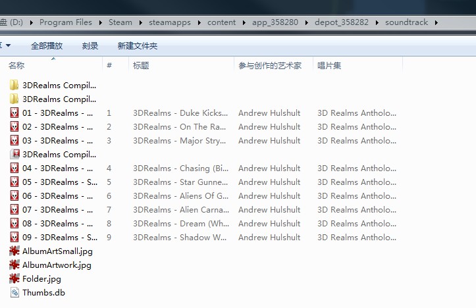Sort by # track number column header
476x308 pixels.
pos(109,65)
